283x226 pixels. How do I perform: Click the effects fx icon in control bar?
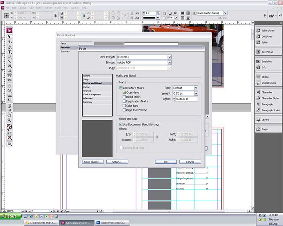click(175, 13)
